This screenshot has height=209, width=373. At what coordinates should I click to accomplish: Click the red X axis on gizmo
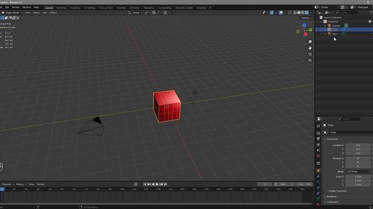click(305, 34)
